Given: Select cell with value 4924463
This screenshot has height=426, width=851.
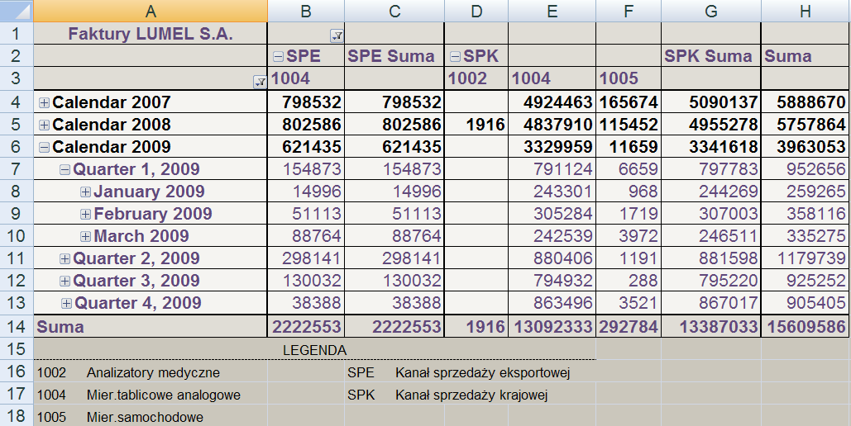Looking at the screenshot, I should tap(552, 102).
